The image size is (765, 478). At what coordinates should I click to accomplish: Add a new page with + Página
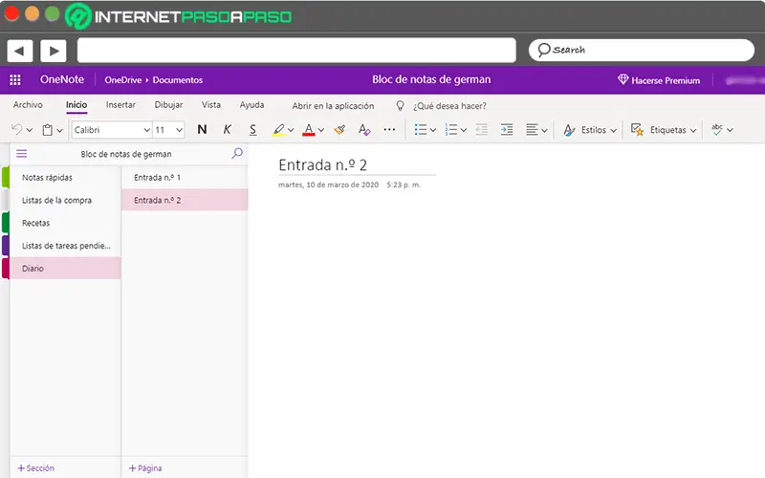(x=145, y=468)
